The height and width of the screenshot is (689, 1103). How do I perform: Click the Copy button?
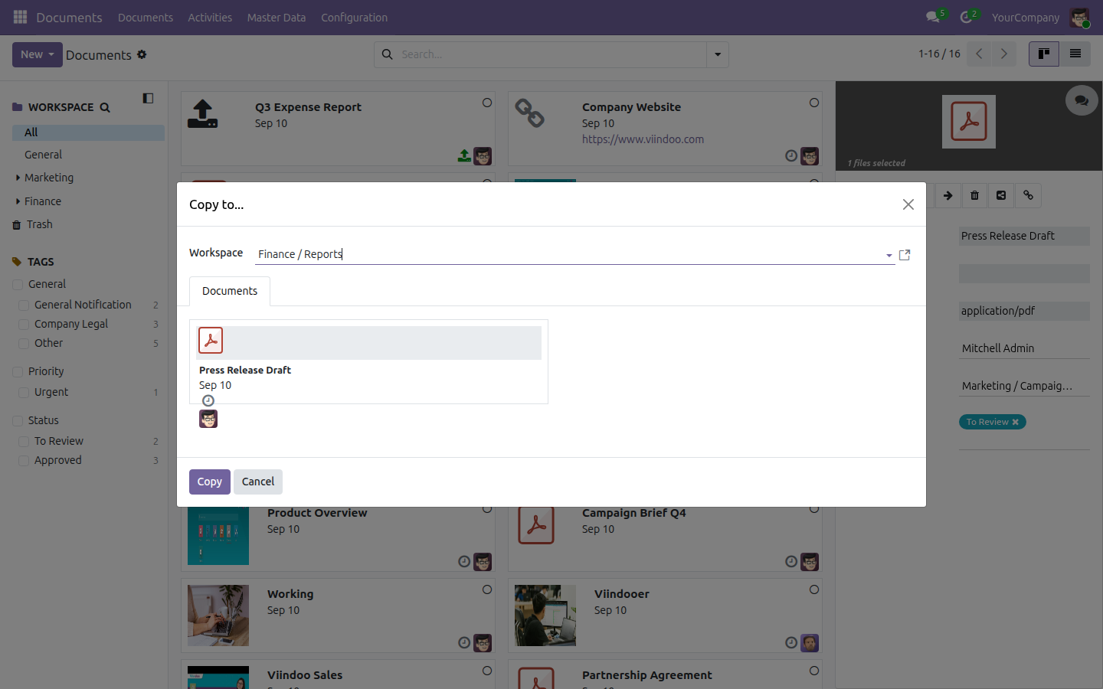tap(210, 482)
